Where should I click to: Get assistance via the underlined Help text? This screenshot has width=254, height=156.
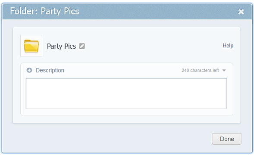coord(228,46)
